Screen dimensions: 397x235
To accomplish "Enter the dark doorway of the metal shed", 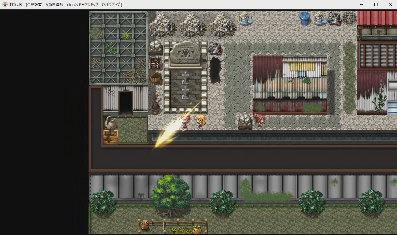I will [126, 102].
